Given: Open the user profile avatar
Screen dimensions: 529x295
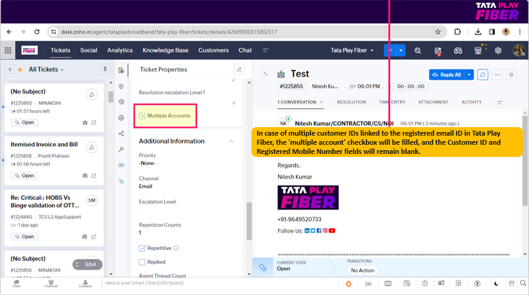Looking at the screenshot, I should click(x=519, y=50).
